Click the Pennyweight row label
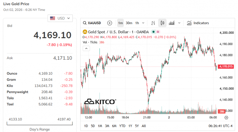238x132 pixels. pyautogui.click(x=17, y=92)
